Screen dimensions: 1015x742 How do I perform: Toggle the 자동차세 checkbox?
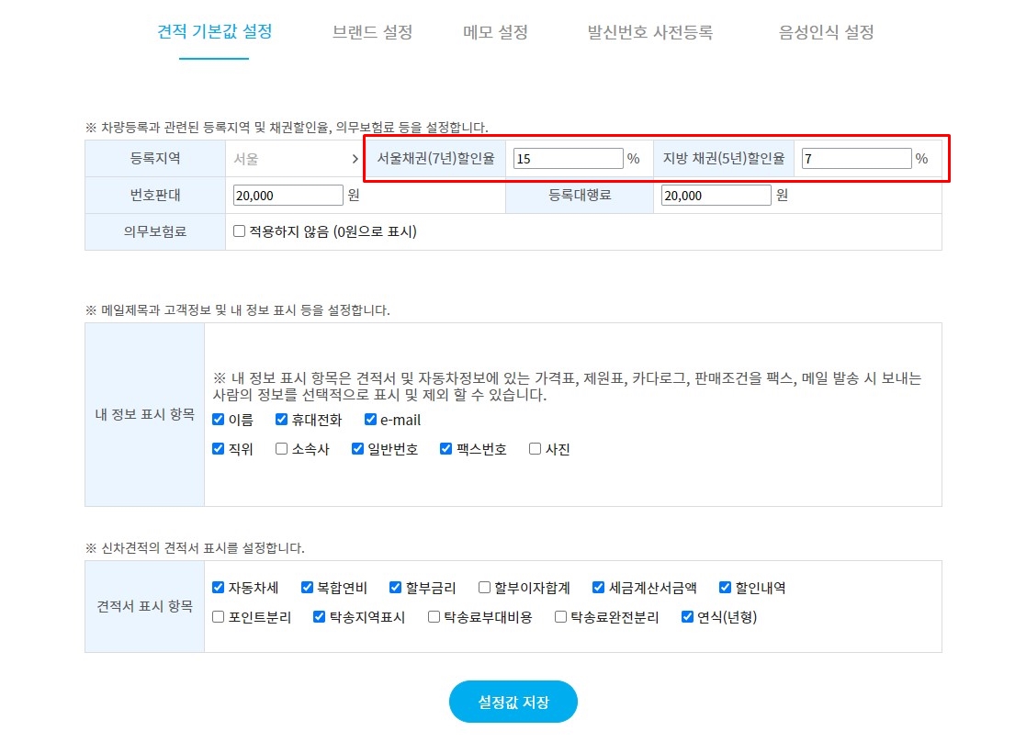point(218,587)
